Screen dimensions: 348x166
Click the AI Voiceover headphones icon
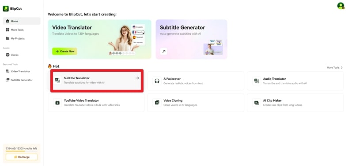pos(157,81)
